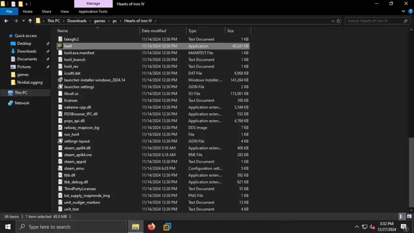Click the tbb.dll file icon
Viewport: 414px width, 233px height.
coord(60,175)
